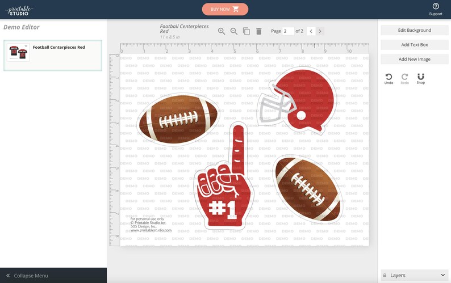The image size is (451, 283).
Task: Zoom out with the magnifier minus icon
Action: (234, 31)
